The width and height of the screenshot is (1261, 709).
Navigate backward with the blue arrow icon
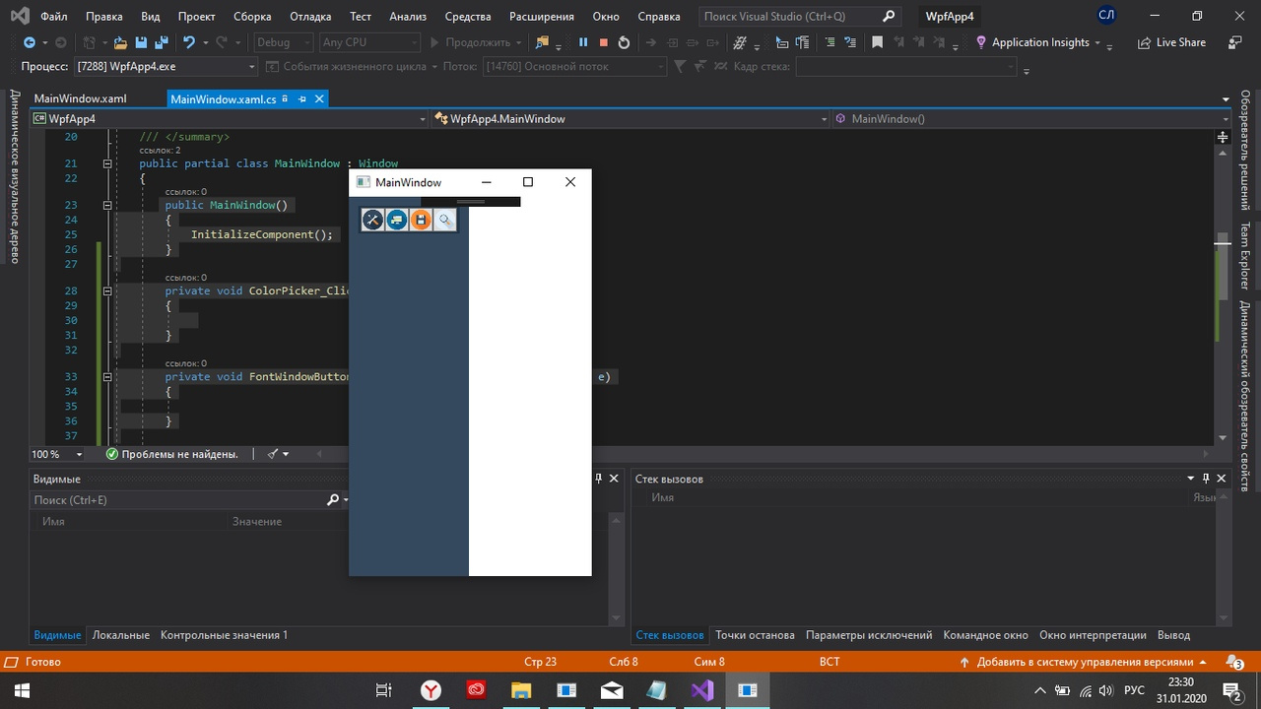(30, 42)
